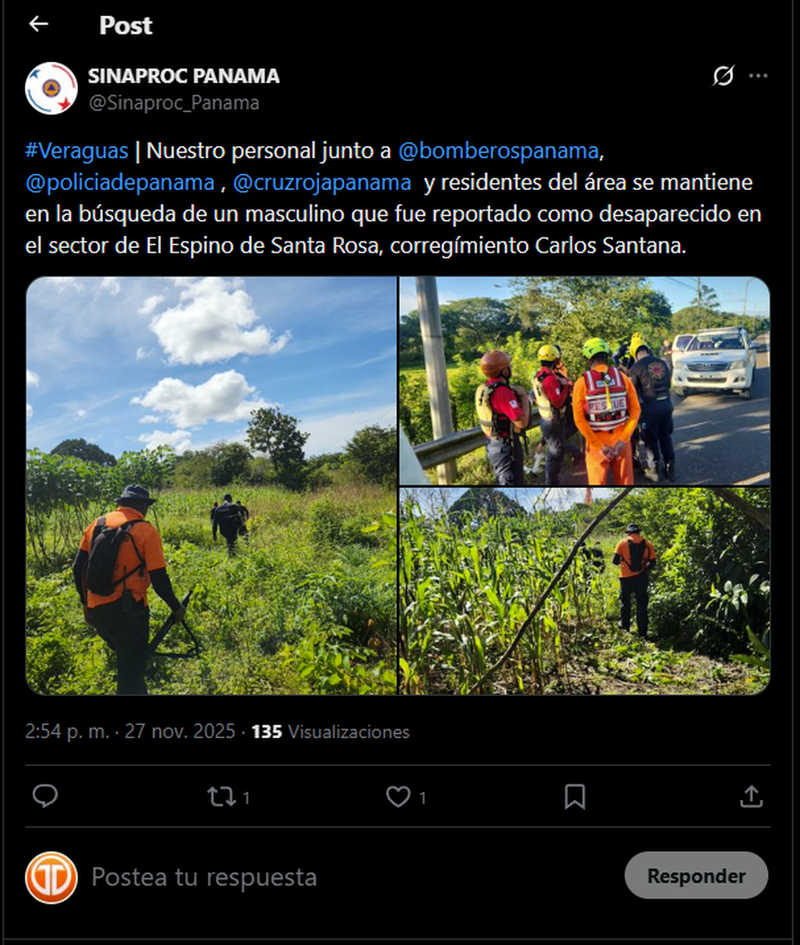The image size is (800, 945).
Task: Open SINAPROC PANAMA profile avatar
Action: coord(51,88)
